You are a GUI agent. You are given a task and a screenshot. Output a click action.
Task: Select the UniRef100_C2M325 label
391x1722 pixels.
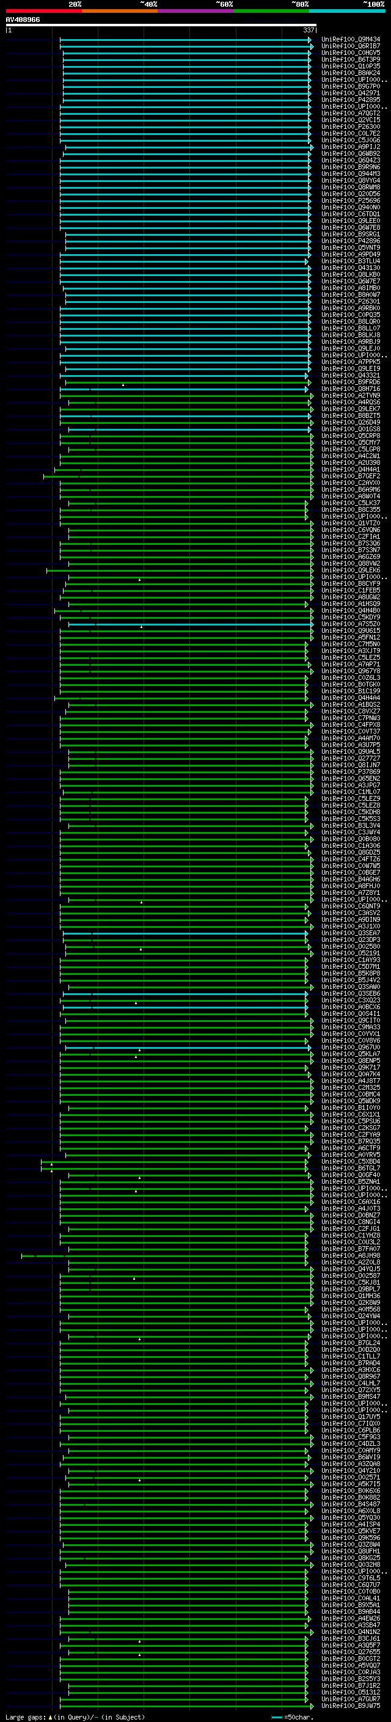351,1087
